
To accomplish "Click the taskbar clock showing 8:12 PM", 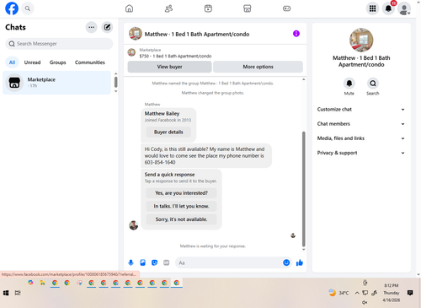I will tap(392, 293).
